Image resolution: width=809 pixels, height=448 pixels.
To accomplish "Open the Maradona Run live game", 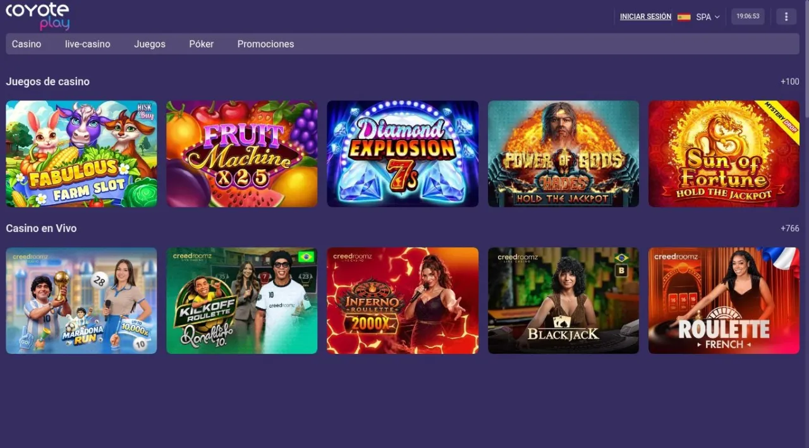I will [x=82, y=300].
